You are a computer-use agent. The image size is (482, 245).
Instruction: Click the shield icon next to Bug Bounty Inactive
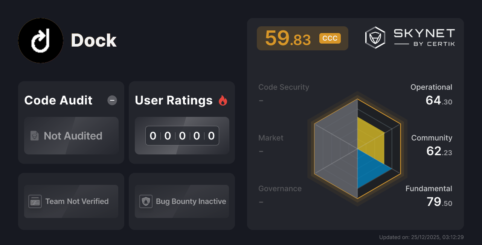[x=146, y=201]
